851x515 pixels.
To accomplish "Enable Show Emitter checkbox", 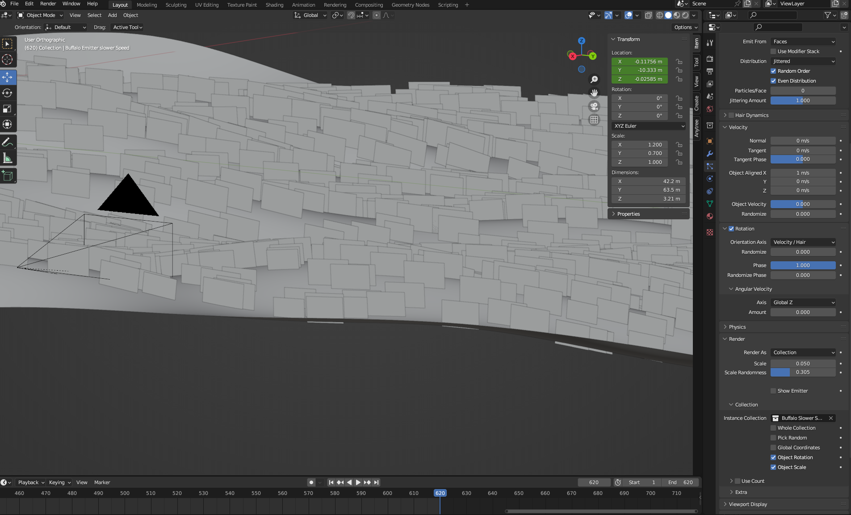I will [773, 391].
